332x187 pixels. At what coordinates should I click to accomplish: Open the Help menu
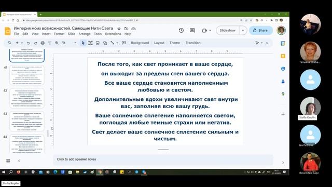pyautogui.click(x=128, y=34)
